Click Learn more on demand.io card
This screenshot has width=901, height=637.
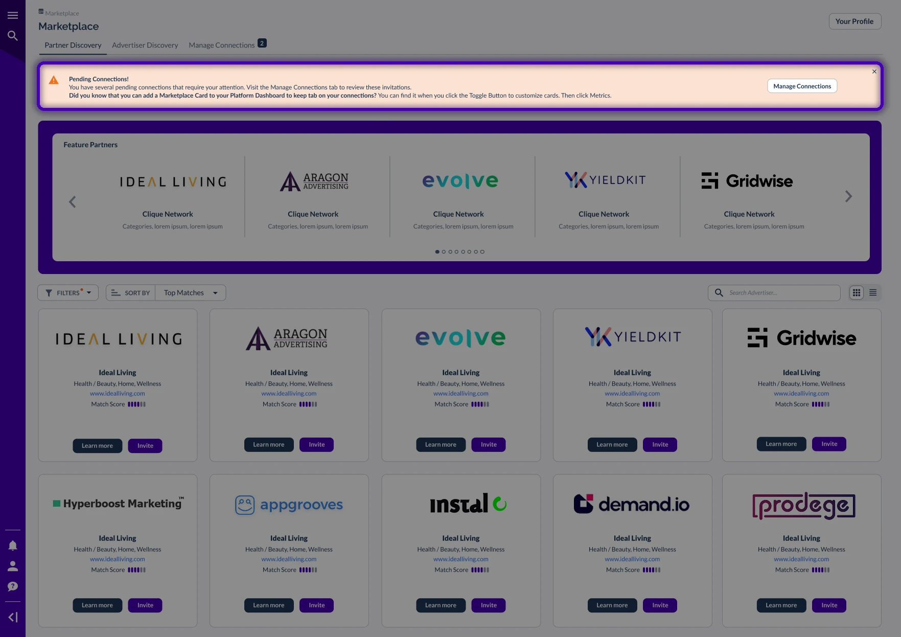612,605
